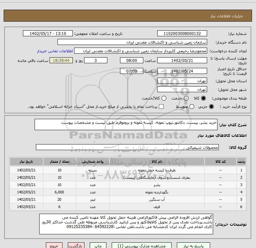Click the نام کالا column header
256x248 pixels.
(x=157, y=161)
